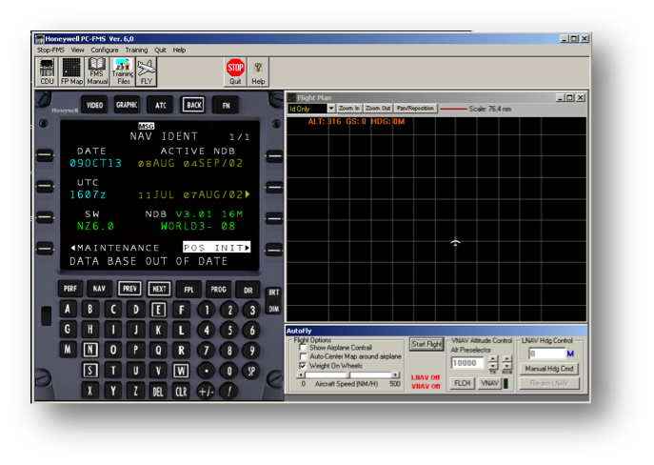Click the DEL key on keypad
Image resolution: width=654 pixels, height=465 pixels.
point(158,391)
